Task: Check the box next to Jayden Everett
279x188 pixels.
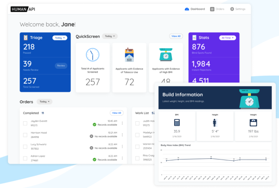Action: click(x=25, y=123)
